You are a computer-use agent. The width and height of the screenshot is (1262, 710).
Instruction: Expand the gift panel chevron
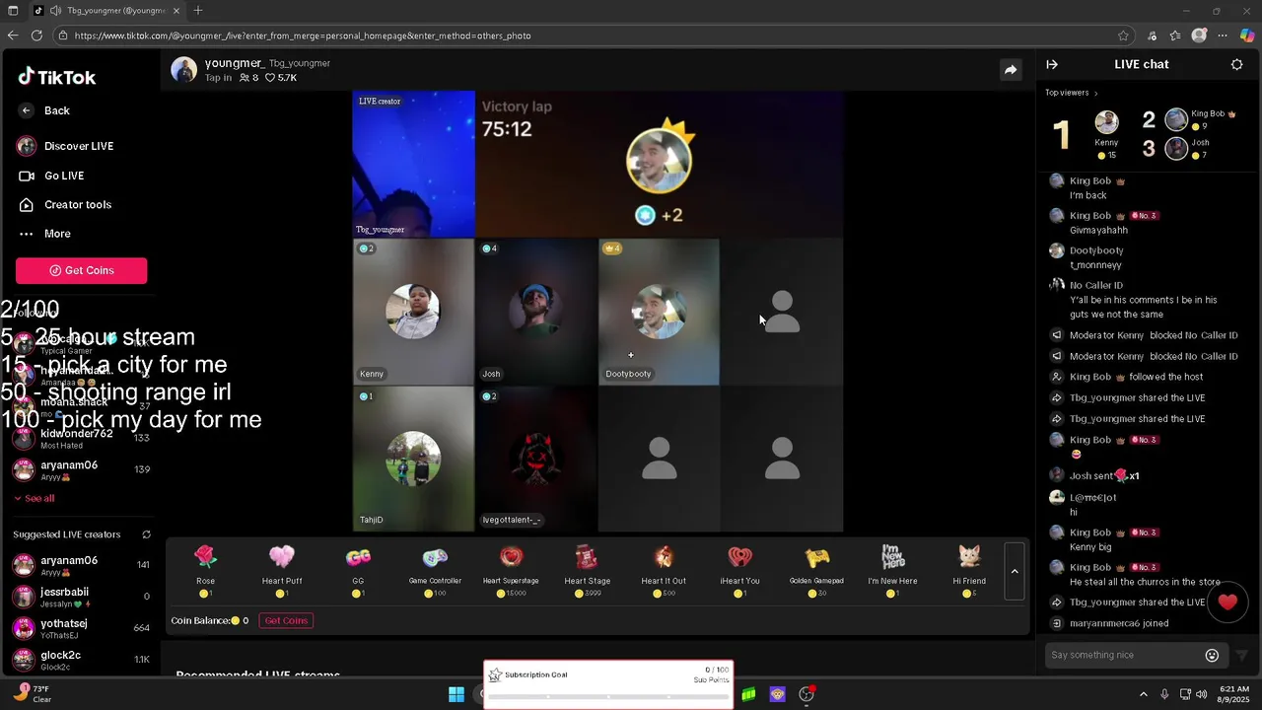point(1015,571)
